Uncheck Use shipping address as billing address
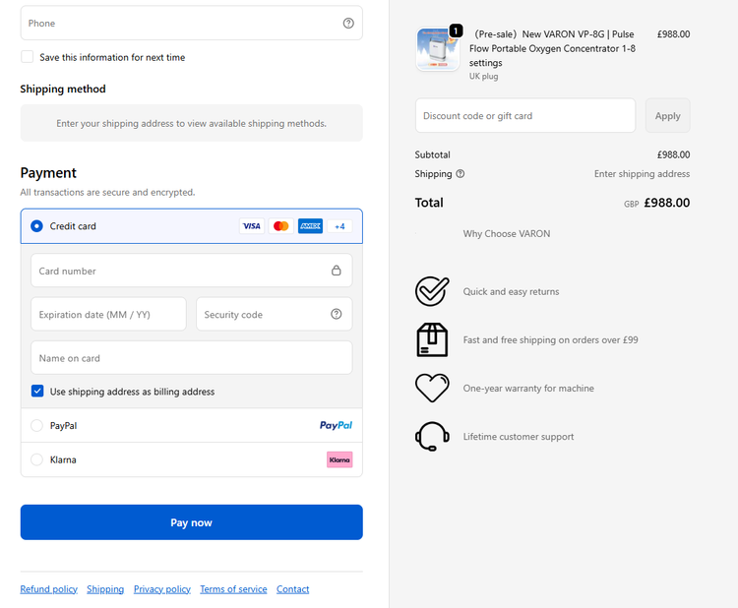The width and height of the screenshot is (738, 608). (37, 392)
